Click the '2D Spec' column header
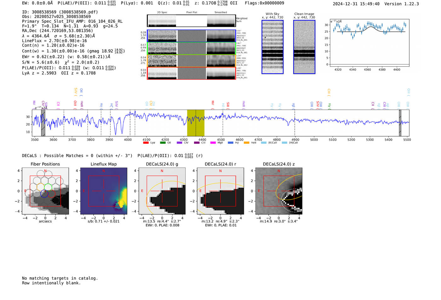The image size is (441, 300). tap(162, 12)
